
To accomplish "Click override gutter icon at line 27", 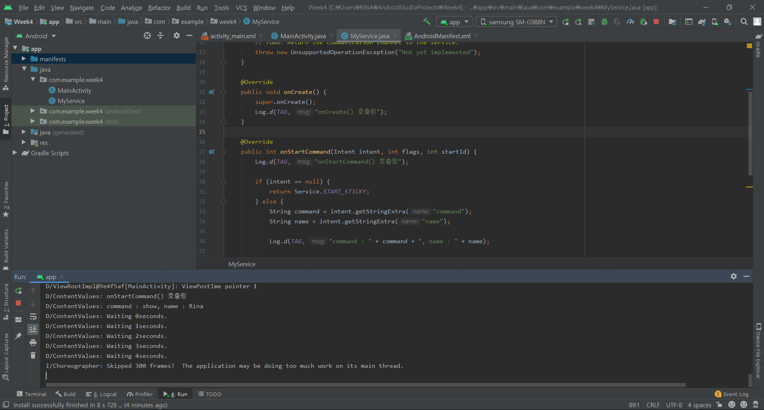I will tap(212, 152).
